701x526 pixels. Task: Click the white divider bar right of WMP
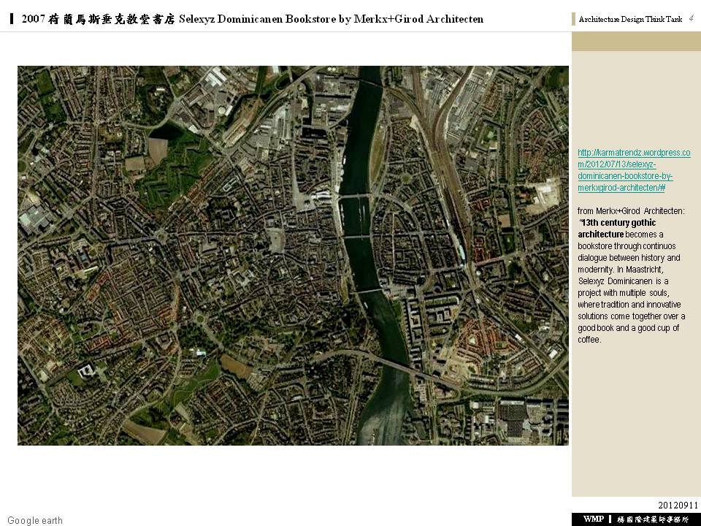click(610, 519)
